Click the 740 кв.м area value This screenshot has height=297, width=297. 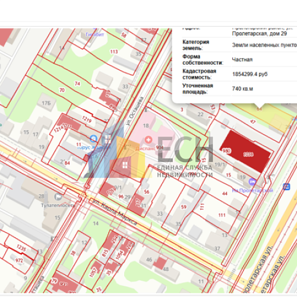[242, 89]
